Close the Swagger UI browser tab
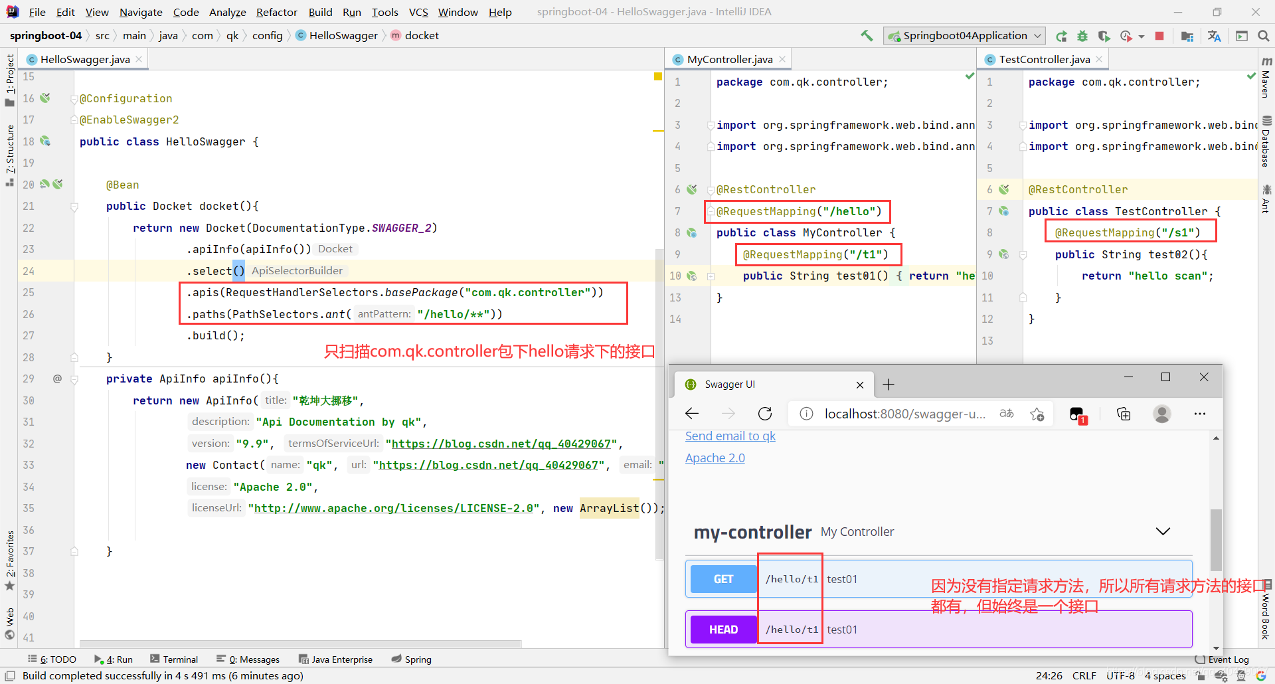Screen dimensions: 1275x684 tap(860, 385)
